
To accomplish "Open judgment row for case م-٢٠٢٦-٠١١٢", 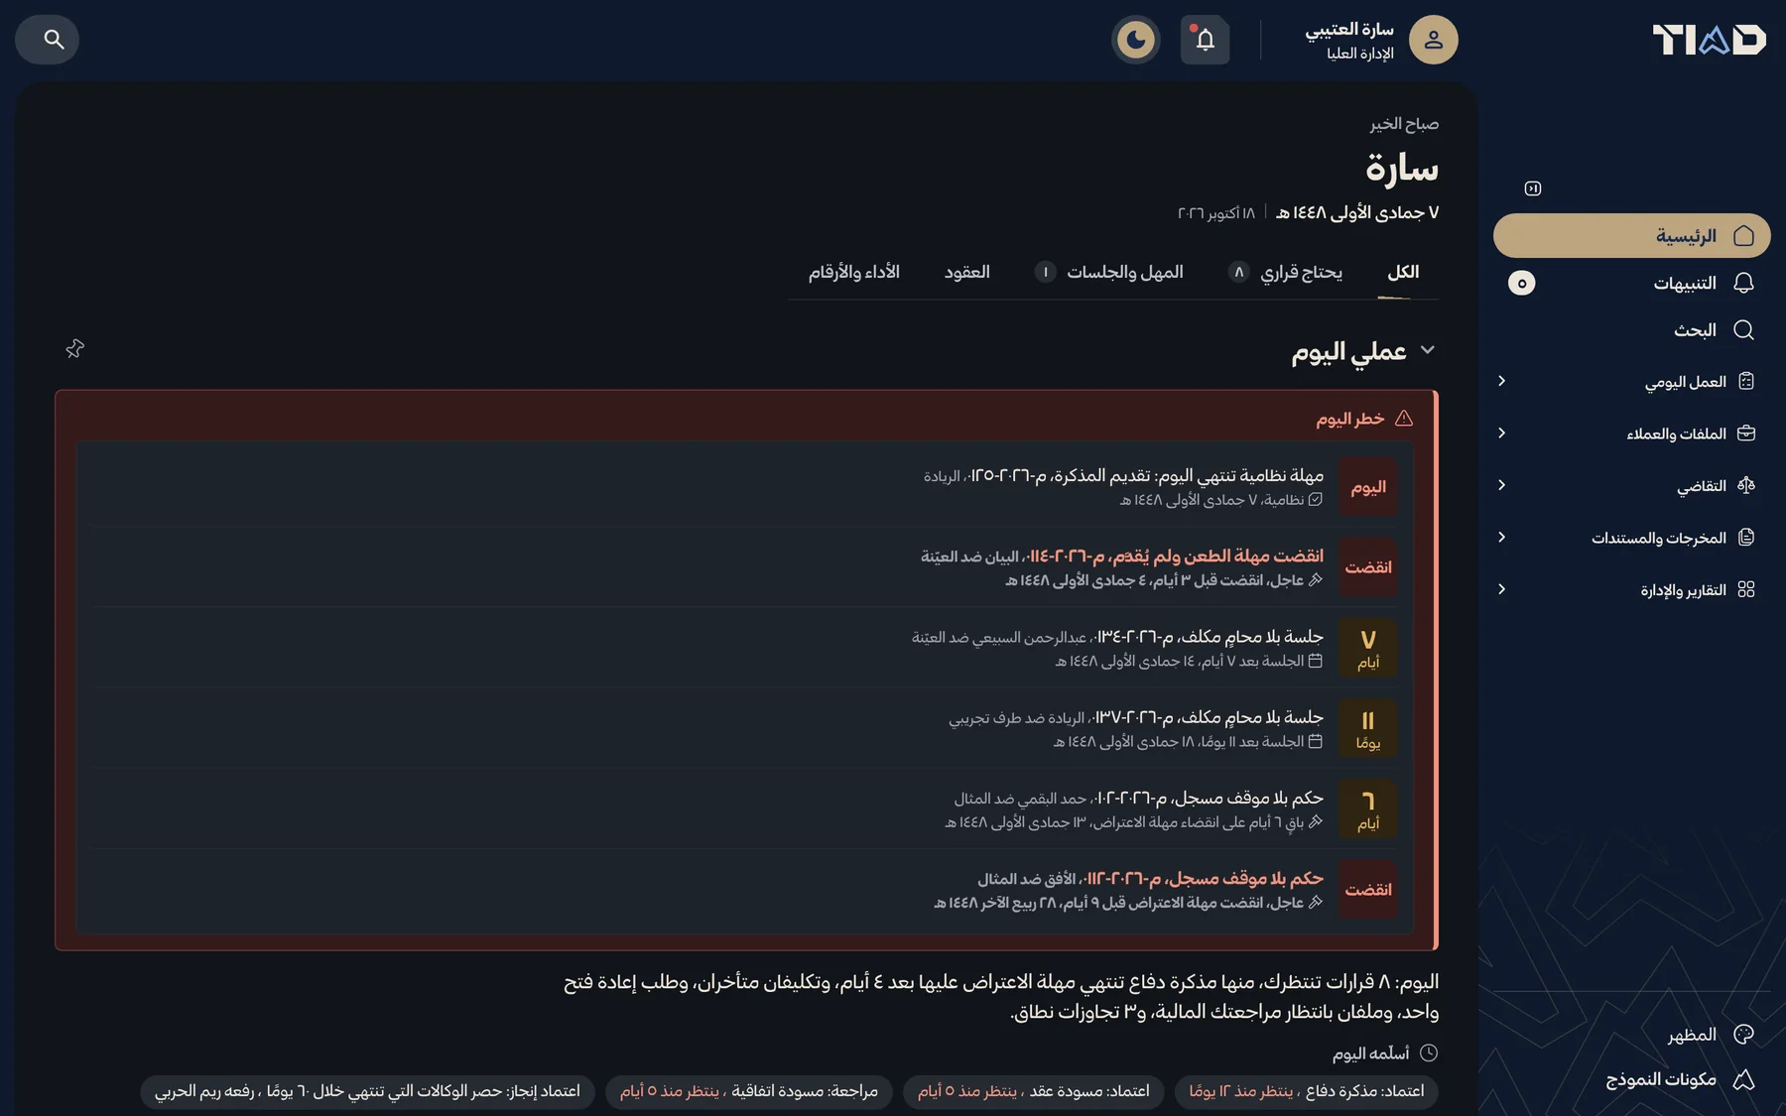I will (744, 890).
